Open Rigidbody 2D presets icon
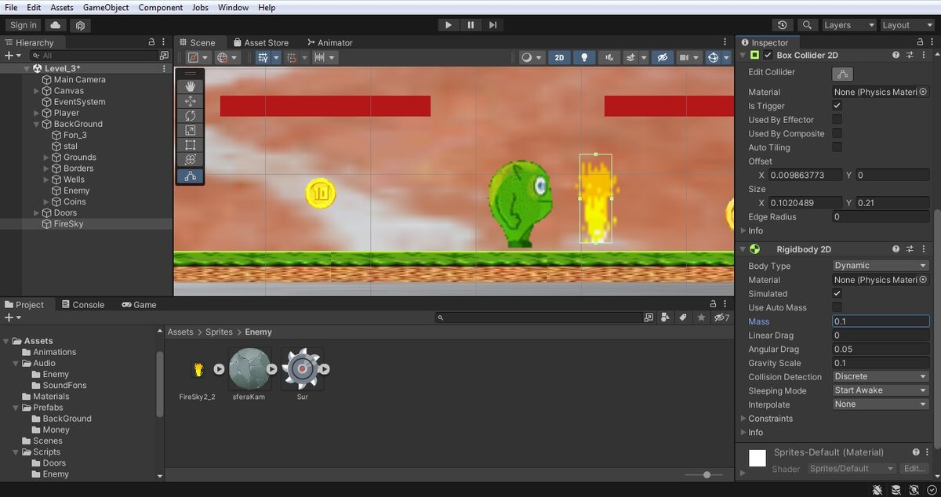The width and height of the screenshot is (941, 497). coord(910,249)
